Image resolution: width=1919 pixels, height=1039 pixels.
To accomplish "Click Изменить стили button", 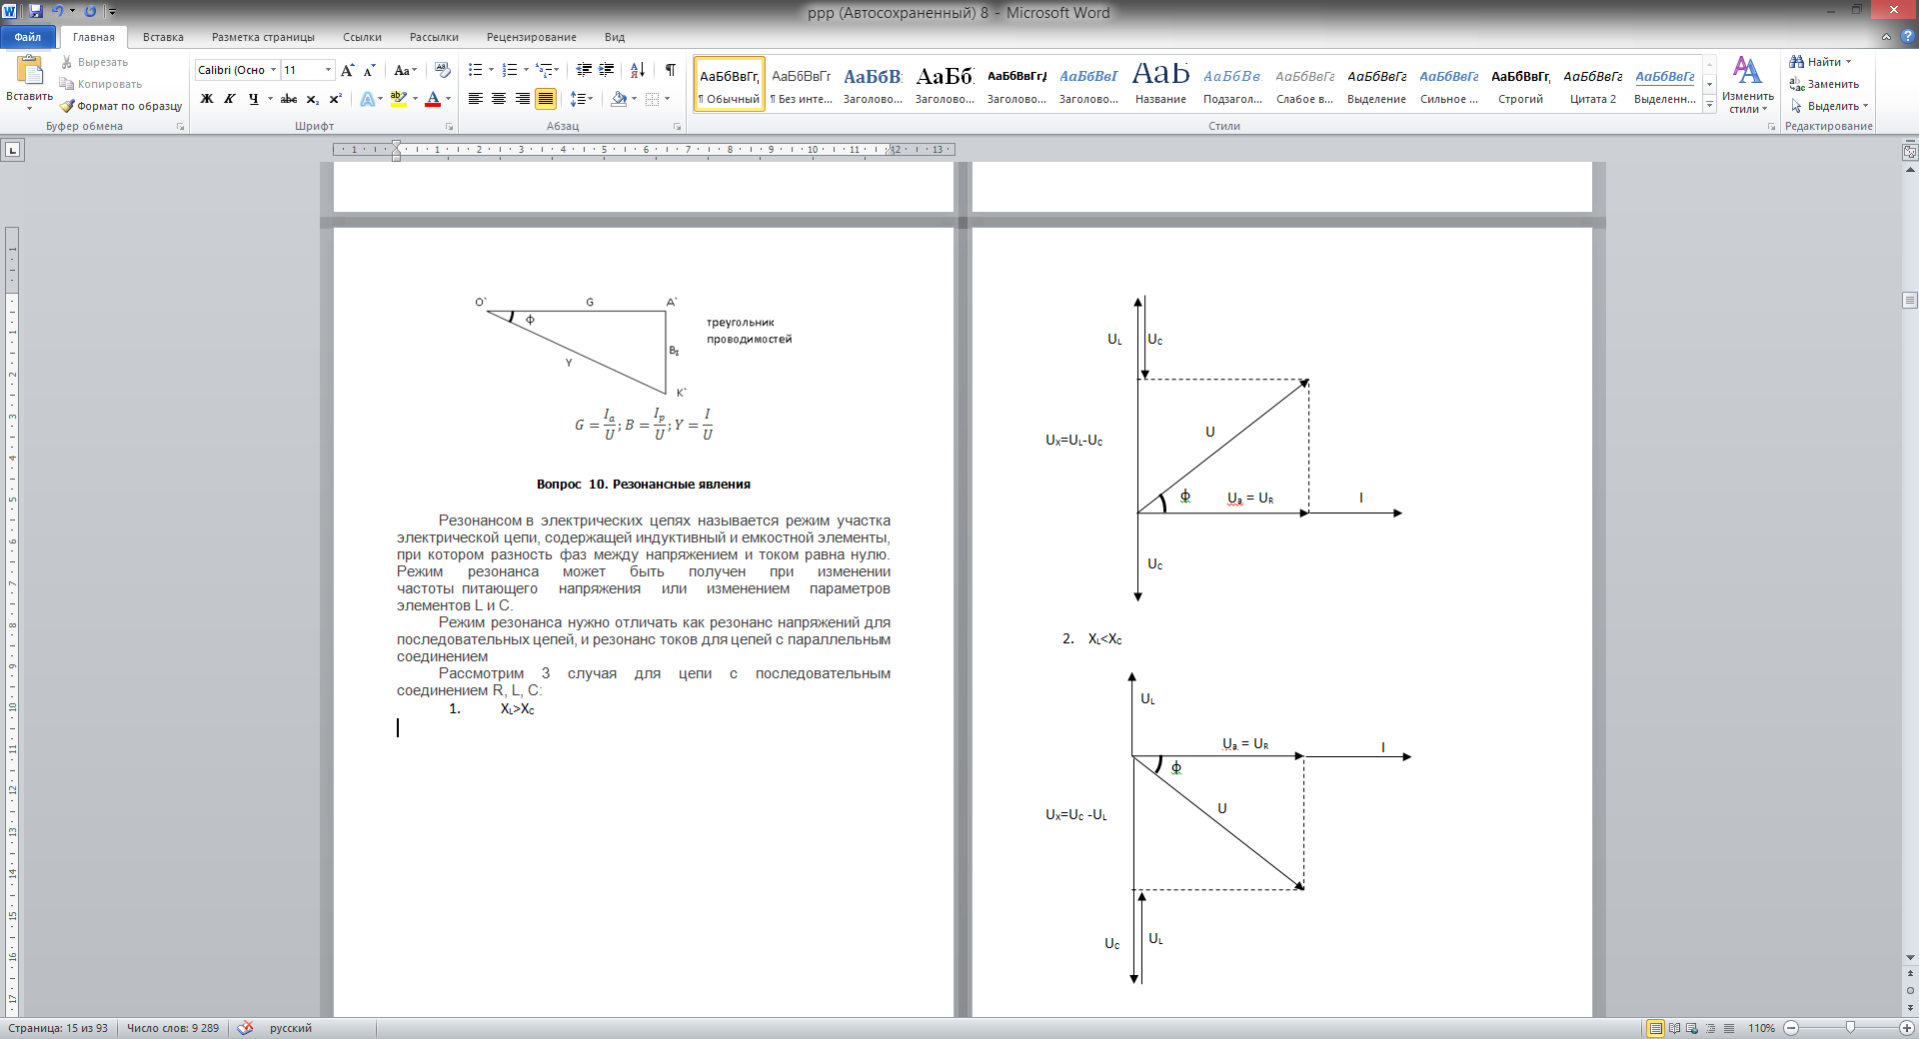I will (1747, 85).
